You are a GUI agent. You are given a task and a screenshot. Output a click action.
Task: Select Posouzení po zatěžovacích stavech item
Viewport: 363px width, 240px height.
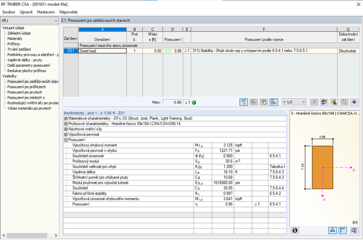click(x=33, y=82)
